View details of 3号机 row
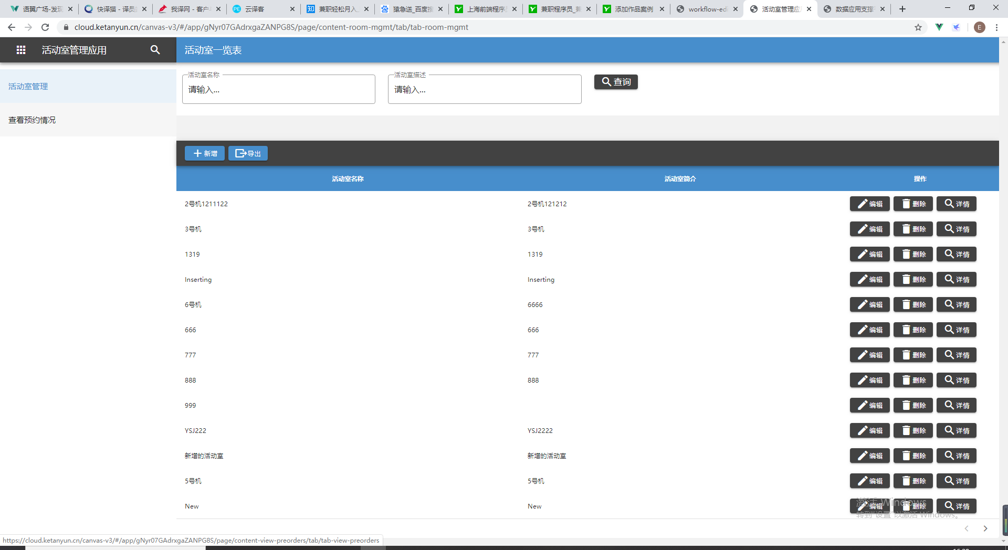Image resolution: width=1008 pixels, height=550 pixels. click(x=957, y=229)
